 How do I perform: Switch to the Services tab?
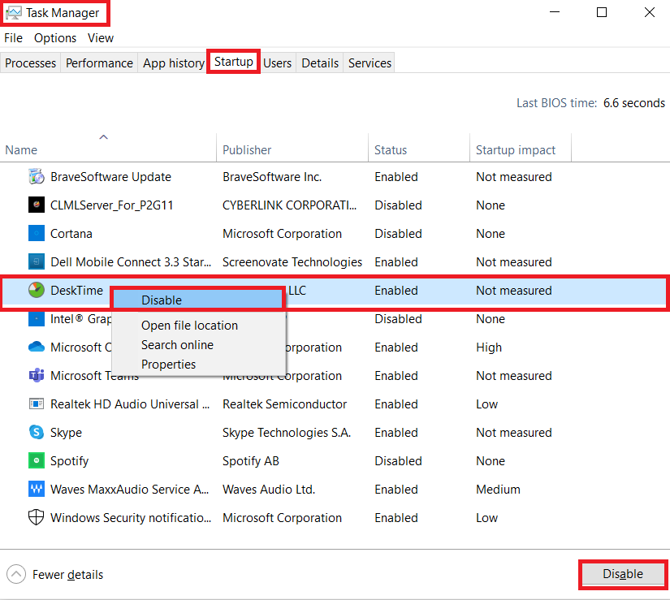[370, 63]
